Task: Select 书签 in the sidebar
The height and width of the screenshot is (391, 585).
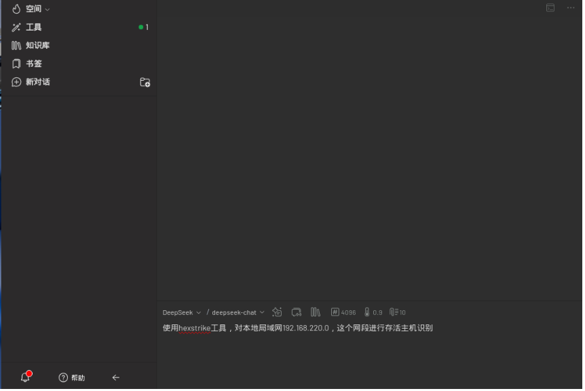Action: click(x=33, y=63)
